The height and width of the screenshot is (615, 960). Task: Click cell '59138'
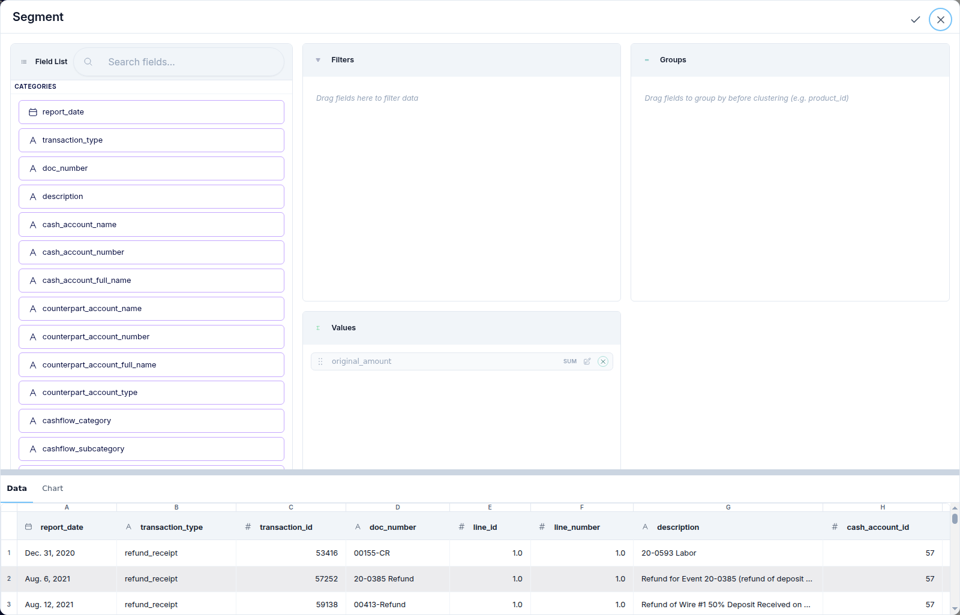click(x=291, y=604)
